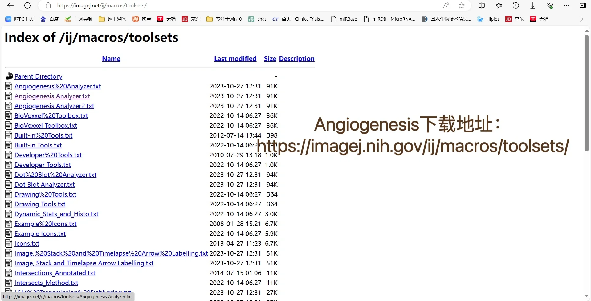Screen dimensions: 591x301
Task: Open miRDB - MicroRNA bookmark
Action: pyautogui.click(x=389, y=19)
